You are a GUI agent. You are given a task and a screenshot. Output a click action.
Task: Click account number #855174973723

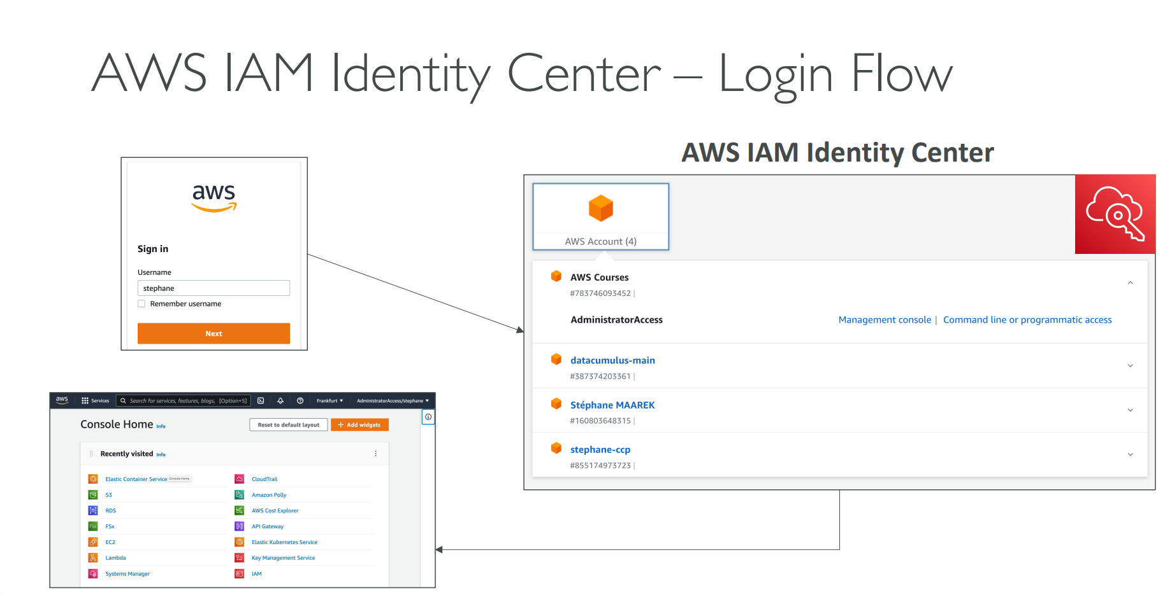coord(600,465)
